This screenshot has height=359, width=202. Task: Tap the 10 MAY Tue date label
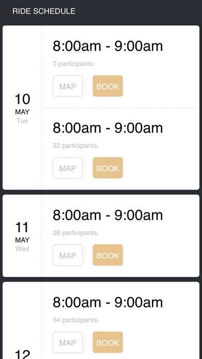[x=22, y=108]
